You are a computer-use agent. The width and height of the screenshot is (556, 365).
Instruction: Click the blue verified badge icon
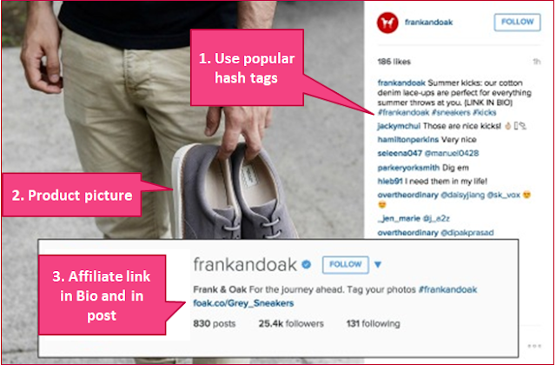click(307, 264)
